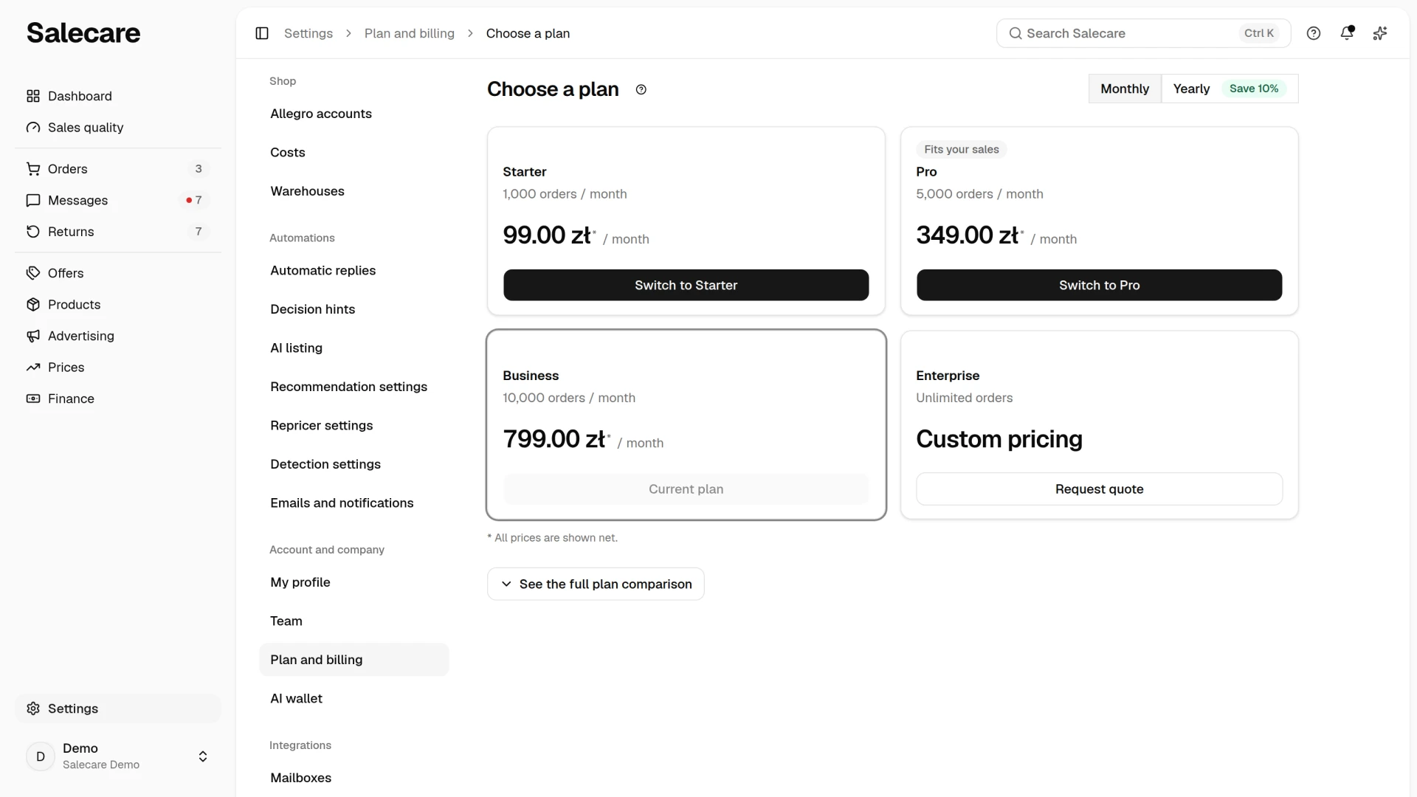This screenshot has width=1417, height=797.
Task: Click the Products box icon
Action: pyautogui.click(x=33, y=305)
